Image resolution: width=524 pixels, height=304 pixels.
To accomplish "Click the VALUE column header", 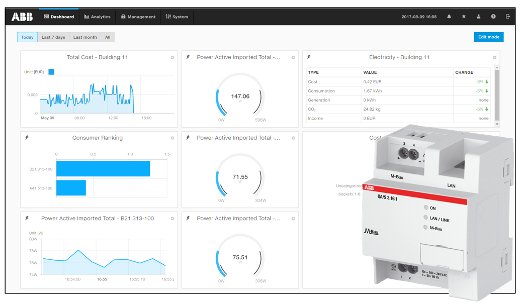I will (x=370, y=72).
